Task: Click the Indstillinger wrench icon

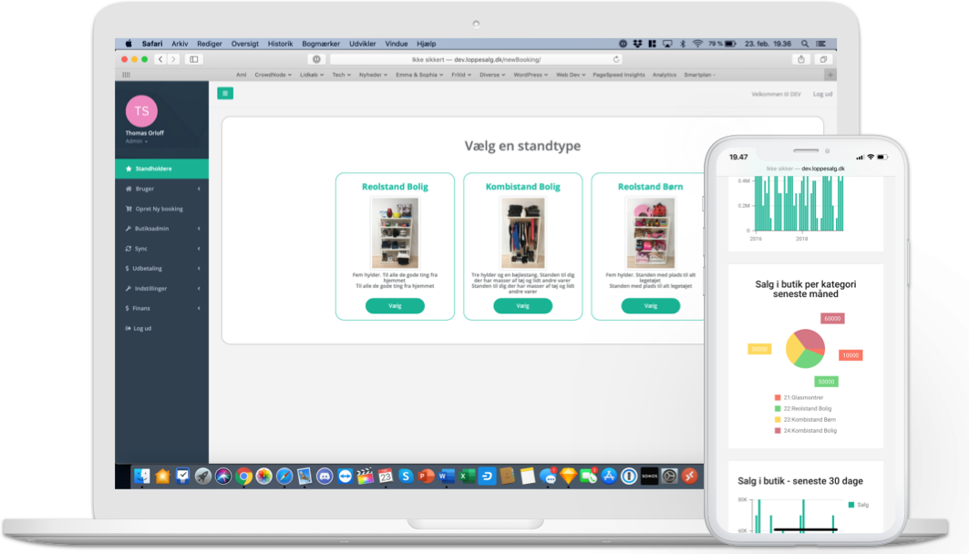Action: tap(128, 288)
